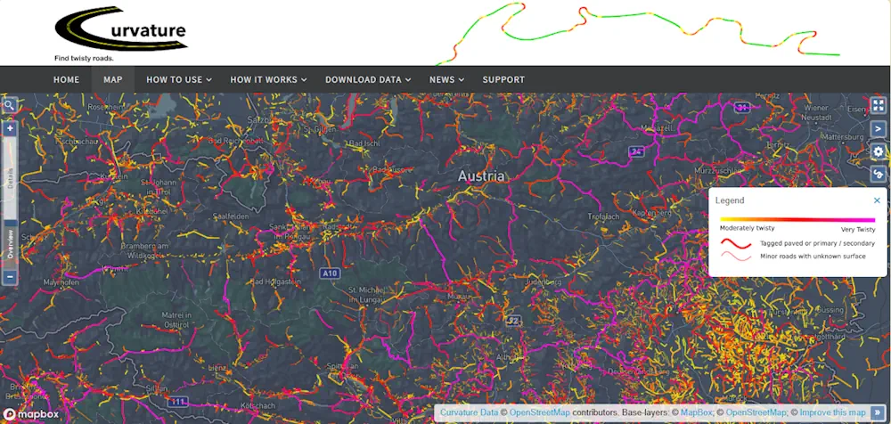Screen dimensions: 891x424
Task: Click the 'Find twisty roads.' tagline
Action: [x=84, y=58]
